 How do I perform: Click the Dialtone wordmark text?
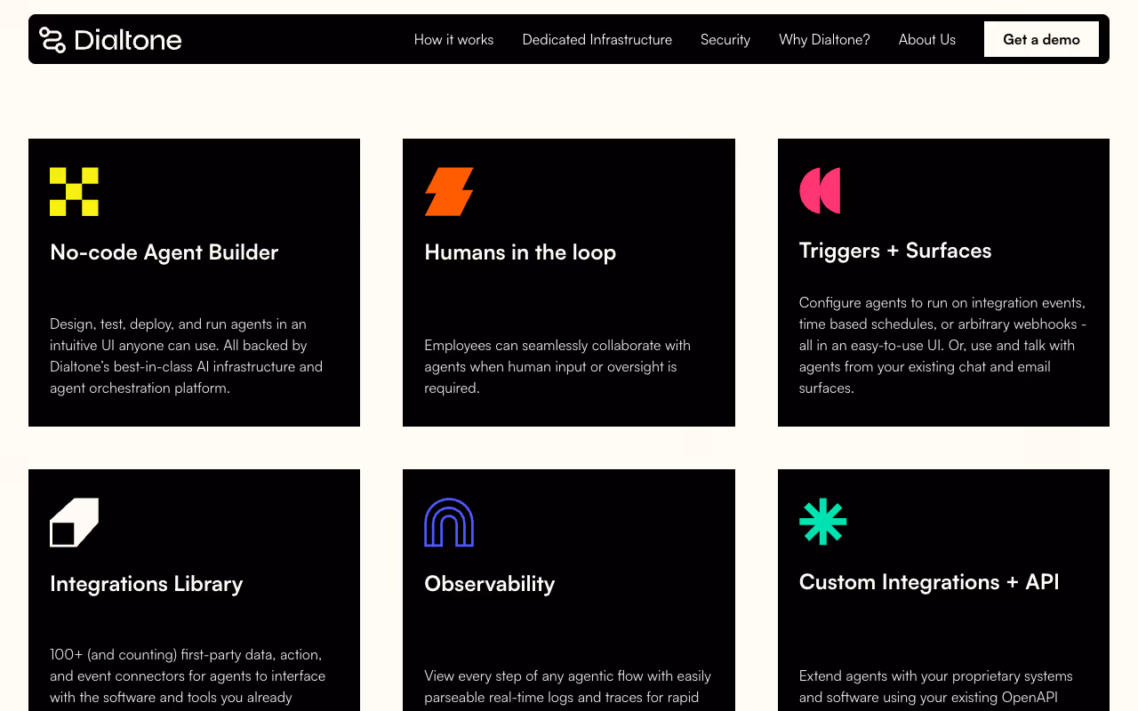[128, 39]
